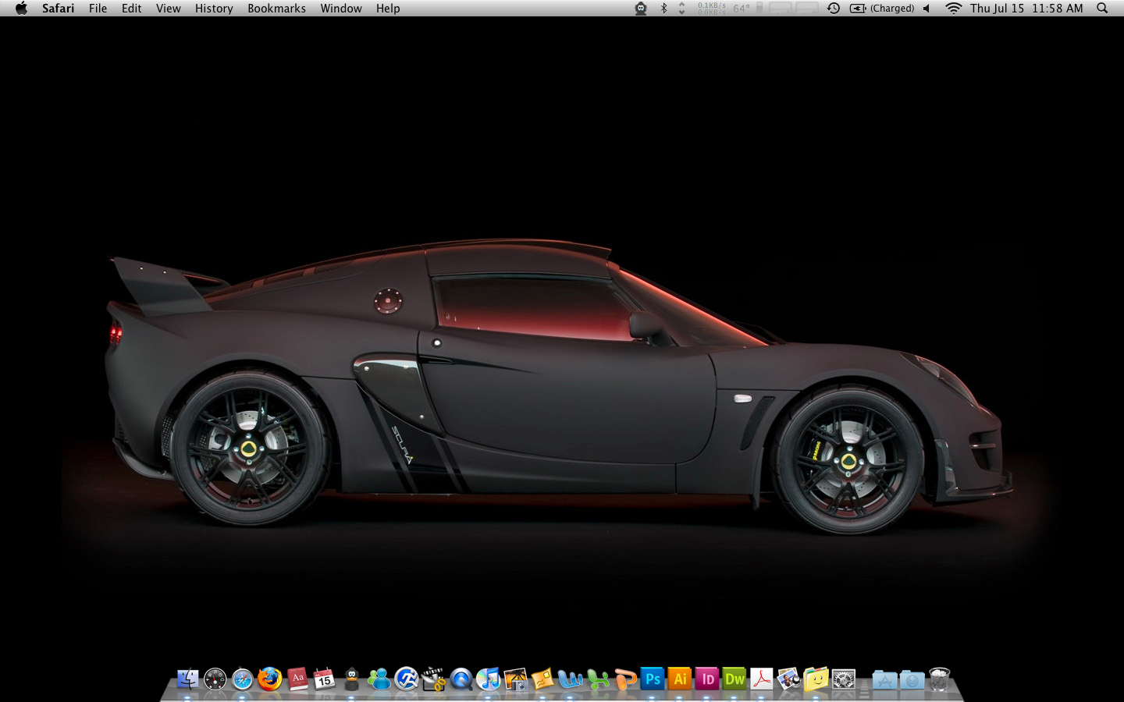This screenshot has width=1124, height=702.
Task: Open iTunes from the Dock
Action: click(489, 679)
